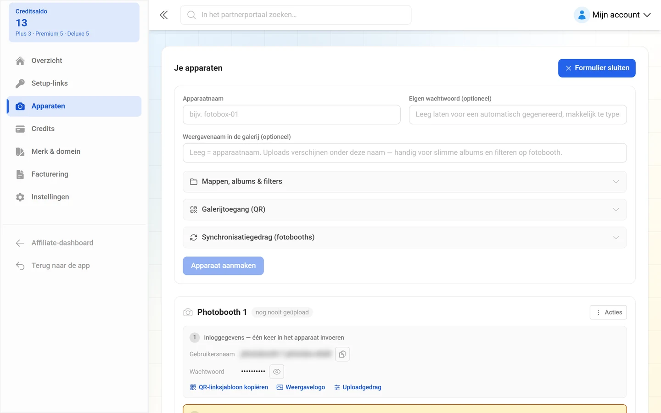Open the Mijn account dropdown
Image resolution: width=661 pixels, height=413 pixels.
(612, 15)
